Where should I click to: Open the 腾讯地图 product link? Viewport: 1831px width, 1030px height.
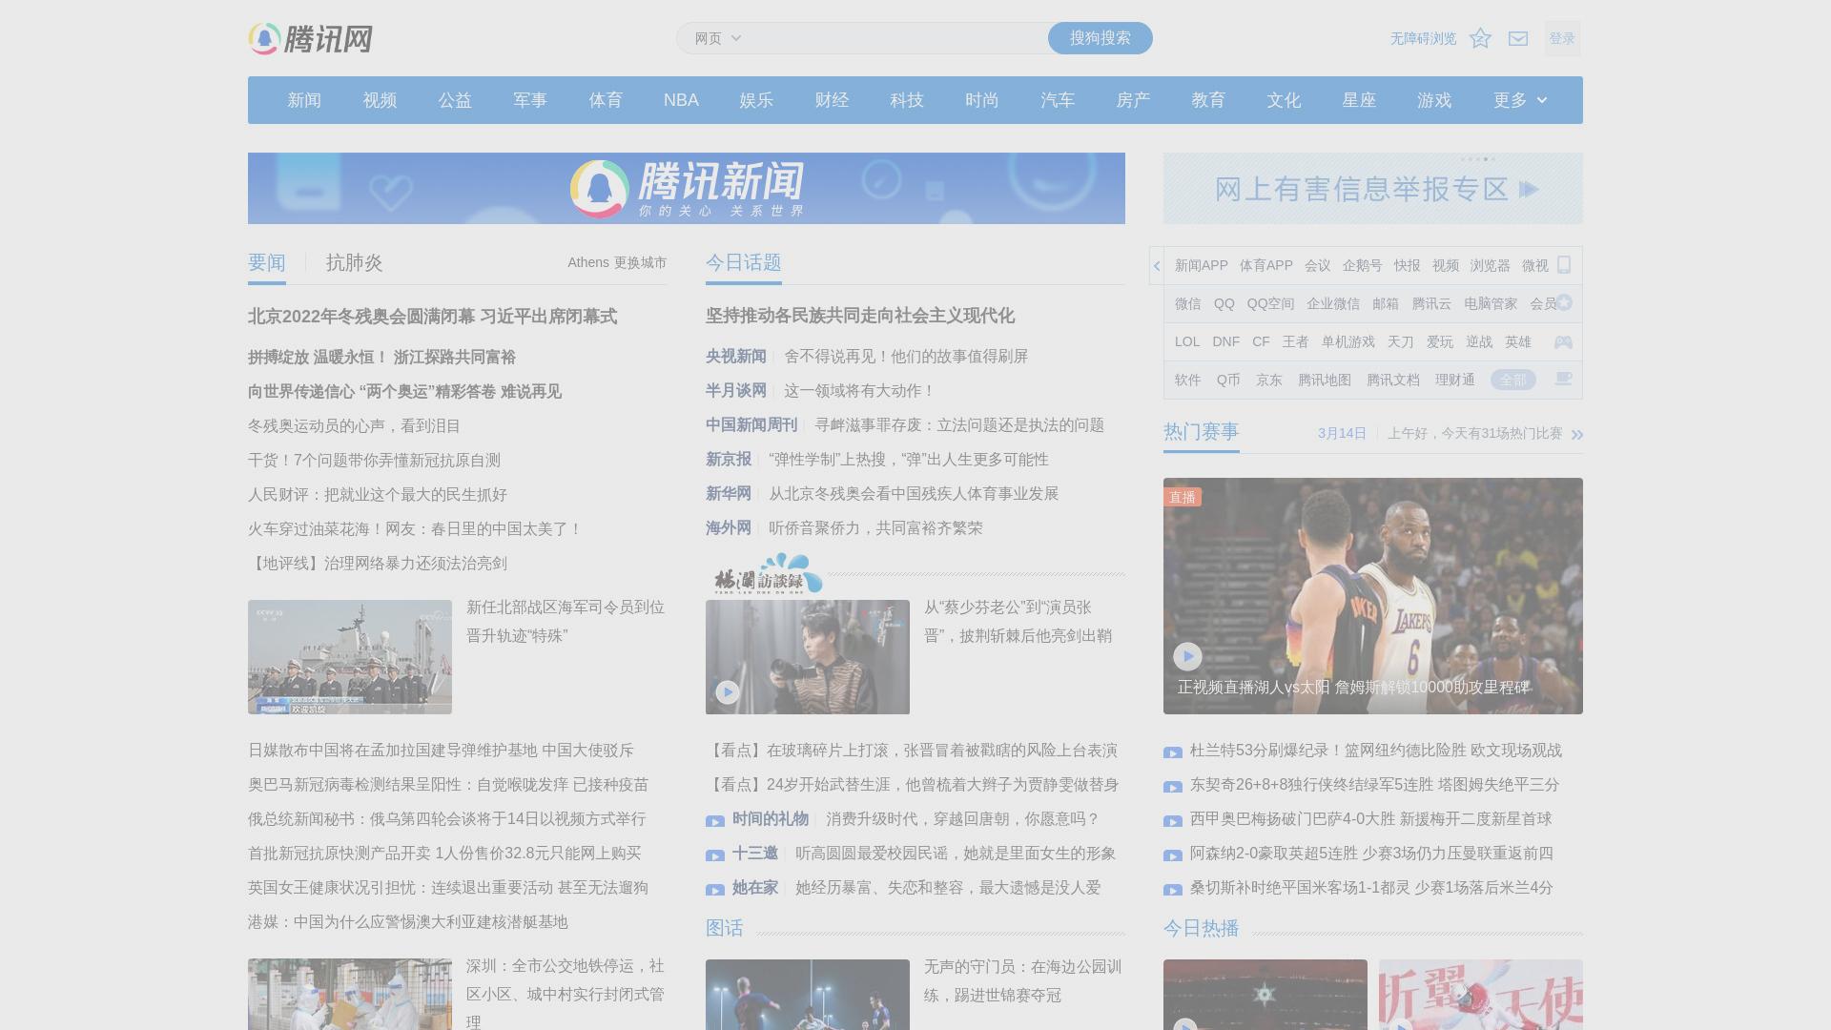click(1325, 380)
